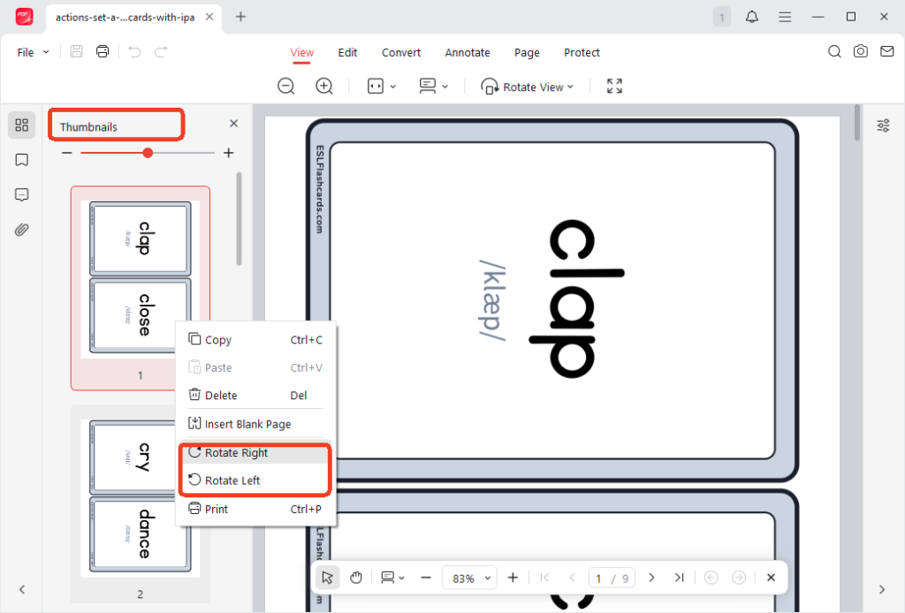Choose Insert Blank Page from context menu

coord(255,424)
